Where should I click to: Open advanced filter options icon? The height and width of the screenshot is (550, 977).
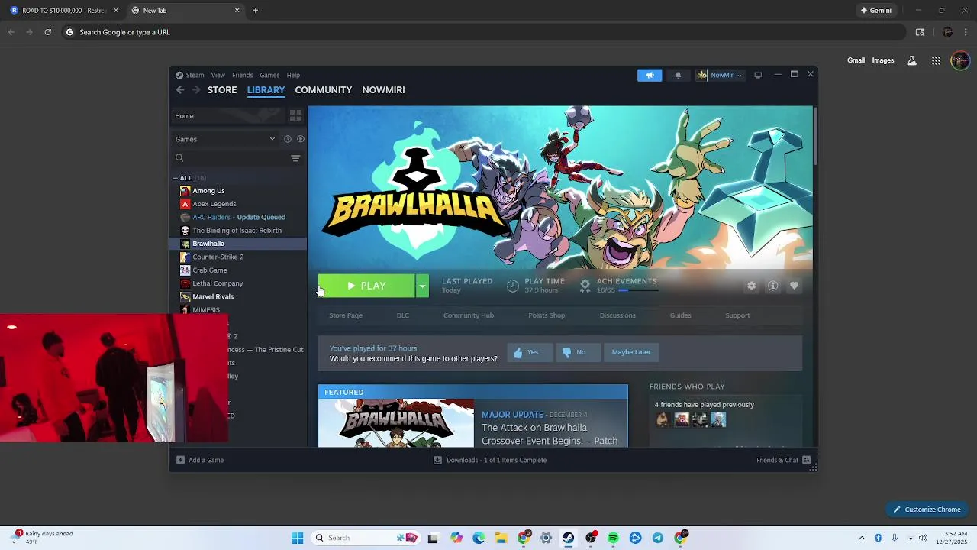295,158
